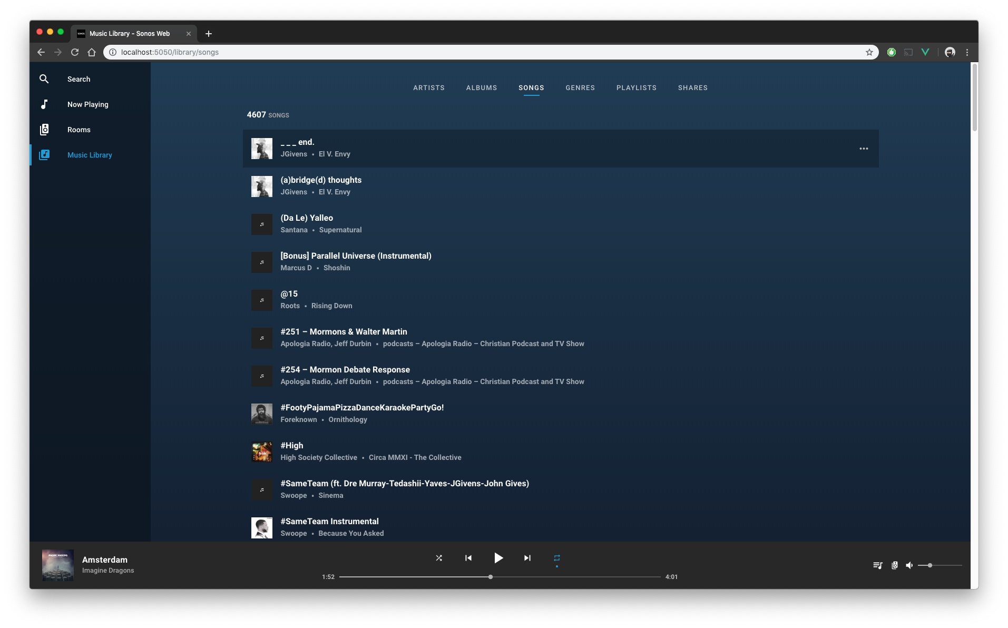Image resolution: width=1008 pixels, height=628 pixels.
Task: Click the Amsterdam album cover thumbnail
Action: (x=58, y=565)
